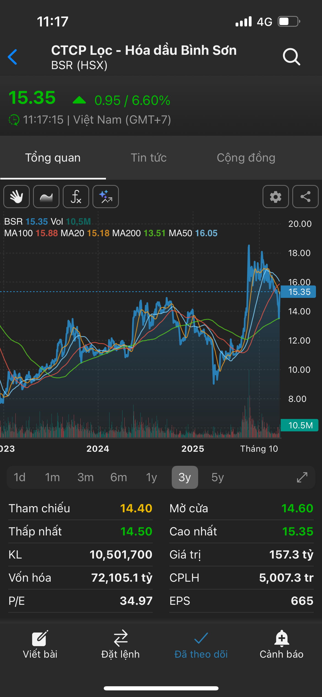The width and height of the screenshot is (322, 697).
Task: Tap 'Đặt lệnh' to place order
Action: pos(121,645)
